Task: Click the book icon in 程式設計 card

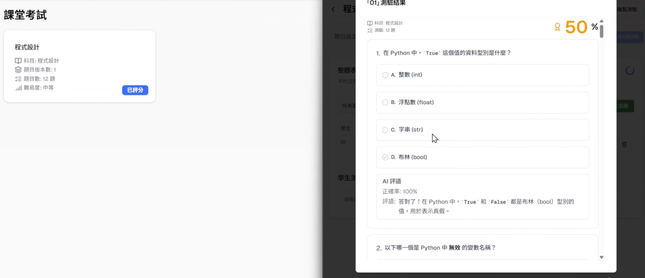Action: click(x=18, y=61)
